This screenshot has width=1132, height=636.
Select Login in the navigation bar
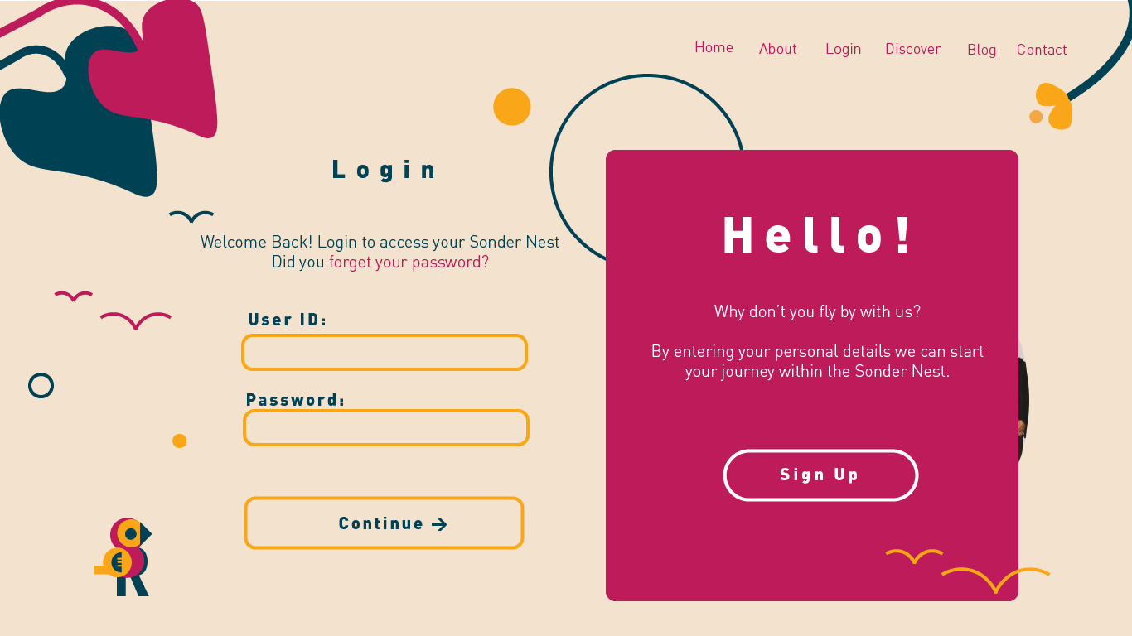click(844, 49)
